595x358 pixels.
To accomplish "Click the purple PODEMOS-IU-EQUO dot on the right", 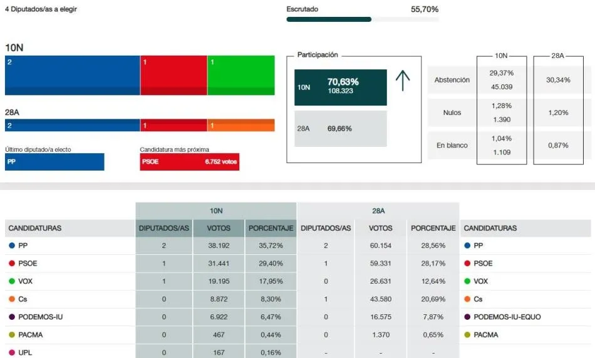I will (467, 317).
